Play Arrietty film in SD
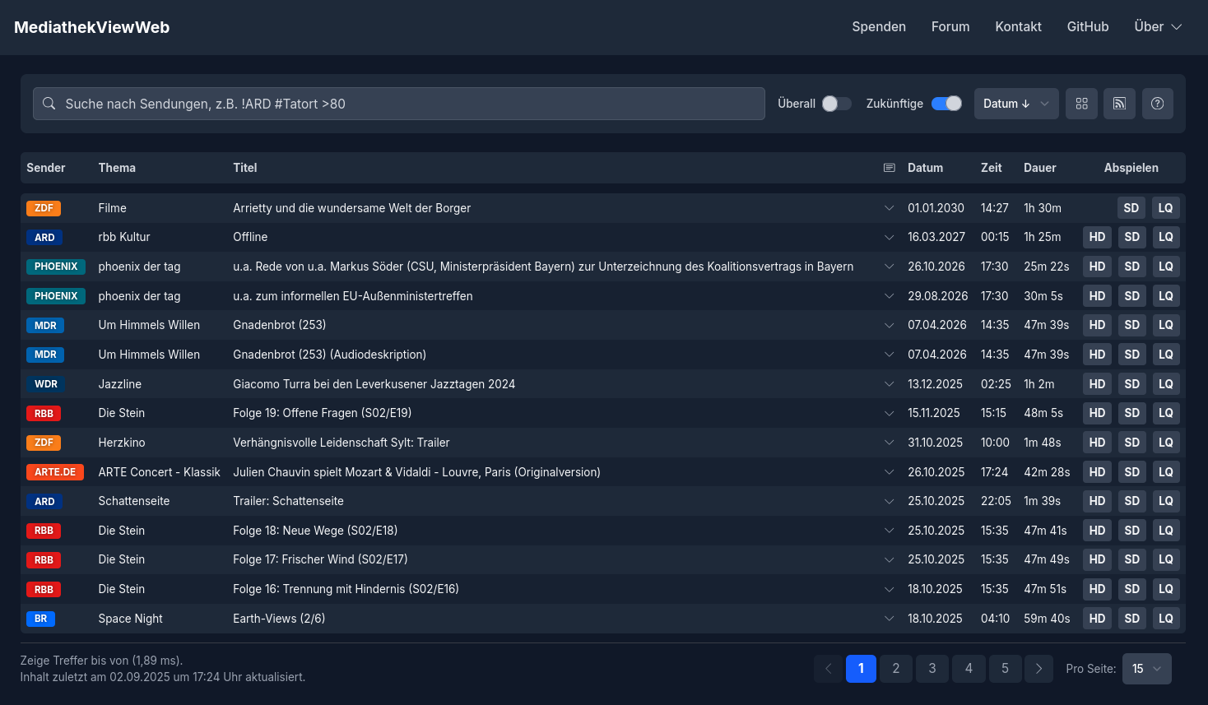Screen dimensions: 1208x705 [1131, 208]
